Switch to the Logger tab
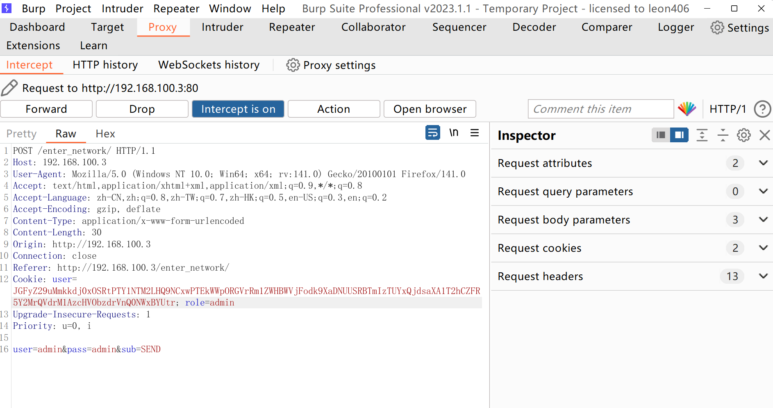This screenshot has height=408, width=773. [x=676, y=27]
